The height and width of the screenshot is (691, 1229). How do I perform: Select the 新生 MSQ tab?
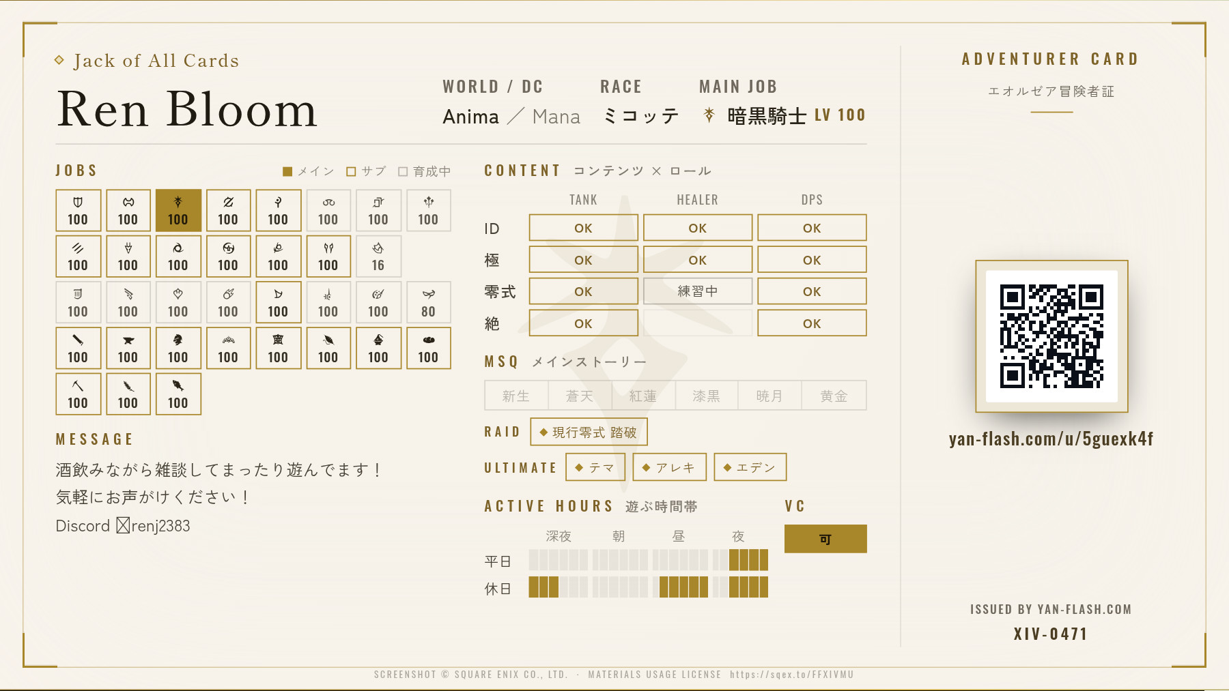516,396
